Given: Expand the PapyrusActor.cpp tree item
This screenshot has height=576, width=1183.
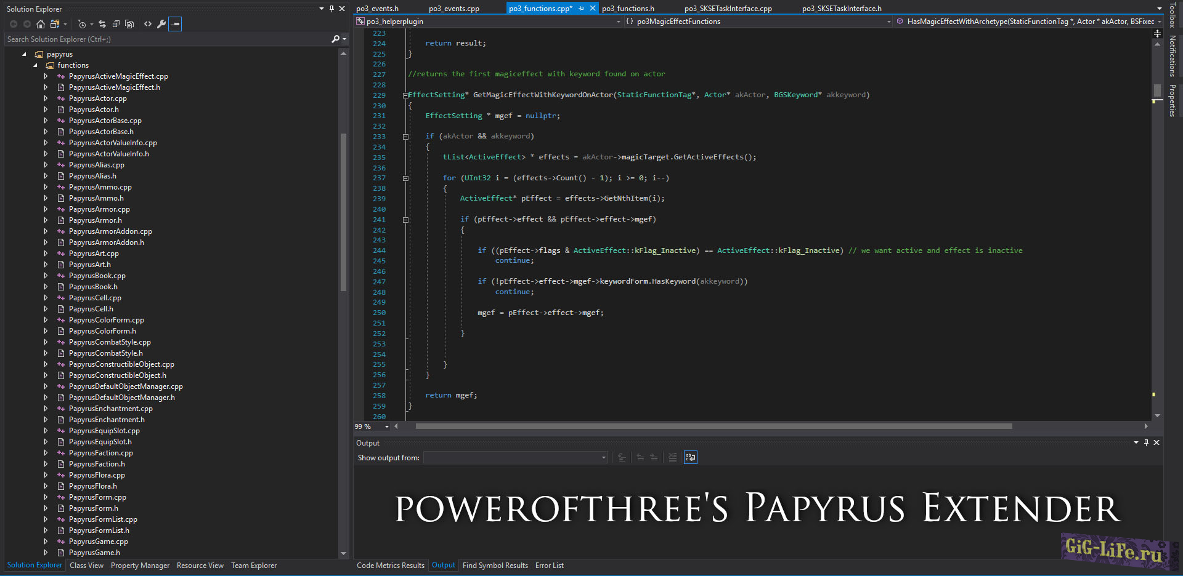Looking at the screenshot, I should (46, 98).
